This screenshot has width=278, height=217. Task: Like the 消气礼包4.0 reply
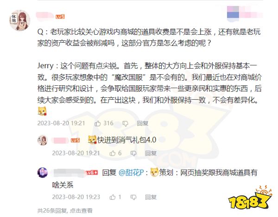tap(113, 153)
